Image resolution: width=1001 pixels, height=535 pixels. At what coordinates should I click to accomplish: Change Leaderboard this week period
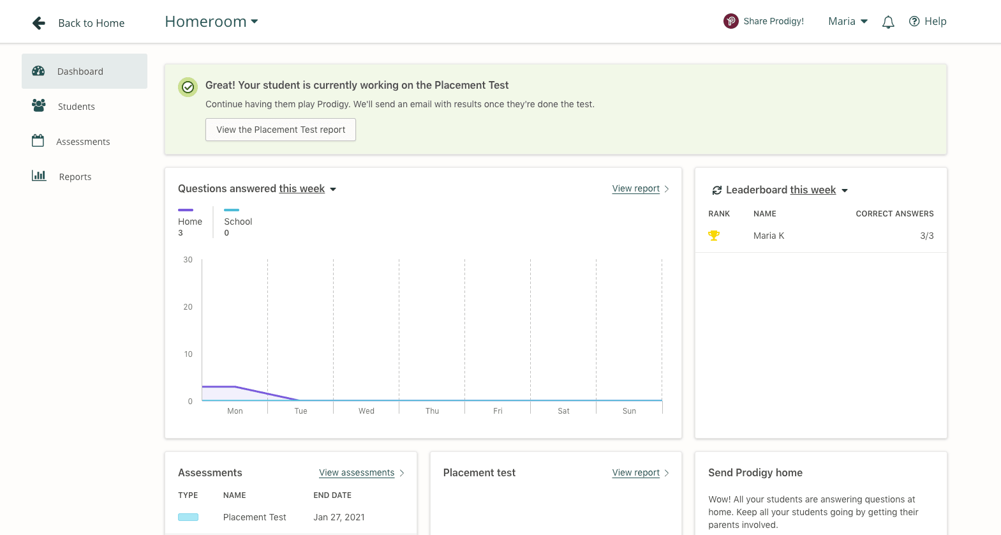point(819,190)
